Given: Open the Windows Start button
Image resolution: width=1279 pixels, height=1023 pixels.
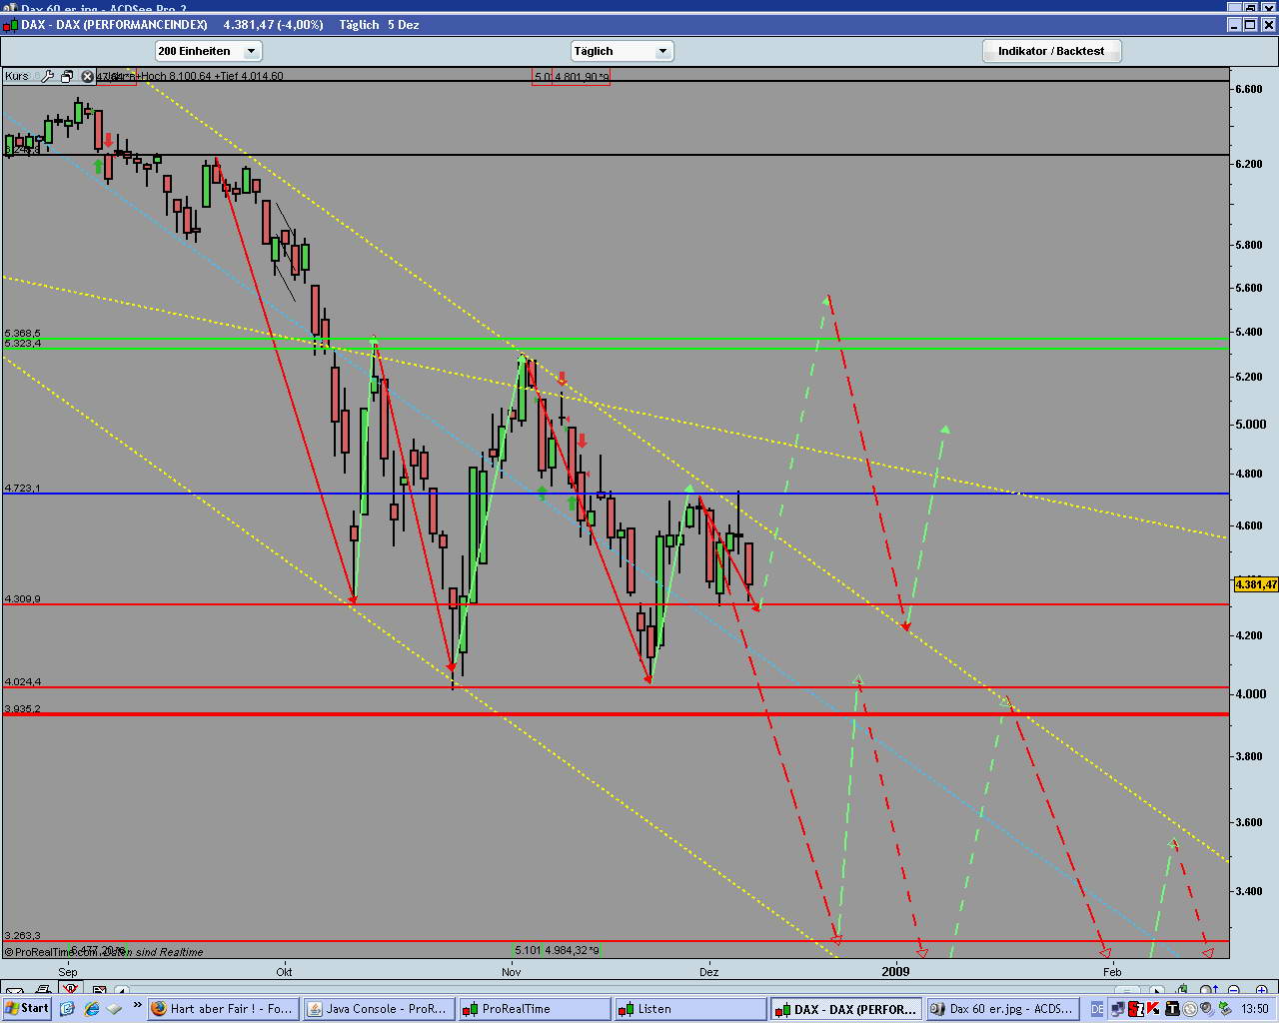Looking at the screenshot, I should (27, 1009).
